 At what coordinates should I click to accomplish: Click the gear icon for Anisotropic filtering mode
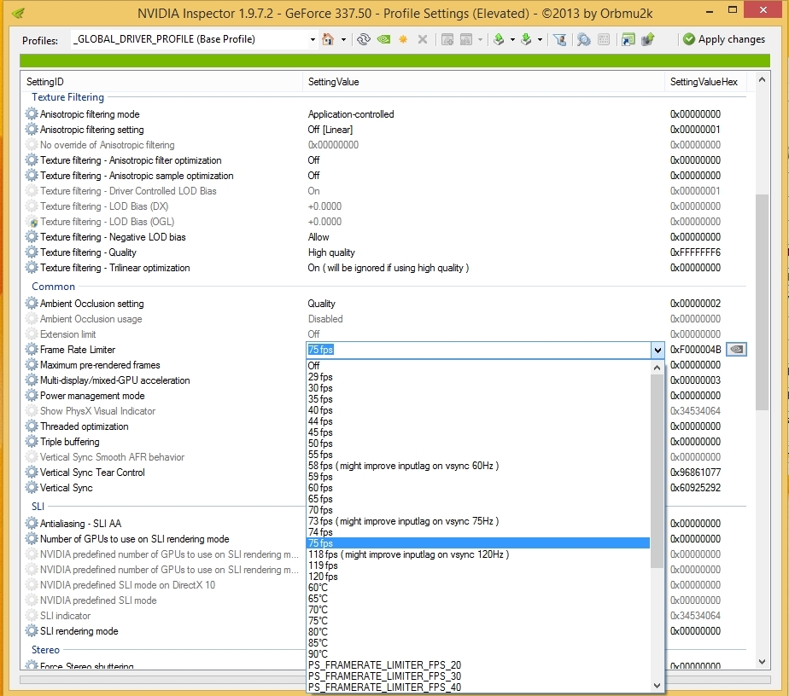(32, 113)
